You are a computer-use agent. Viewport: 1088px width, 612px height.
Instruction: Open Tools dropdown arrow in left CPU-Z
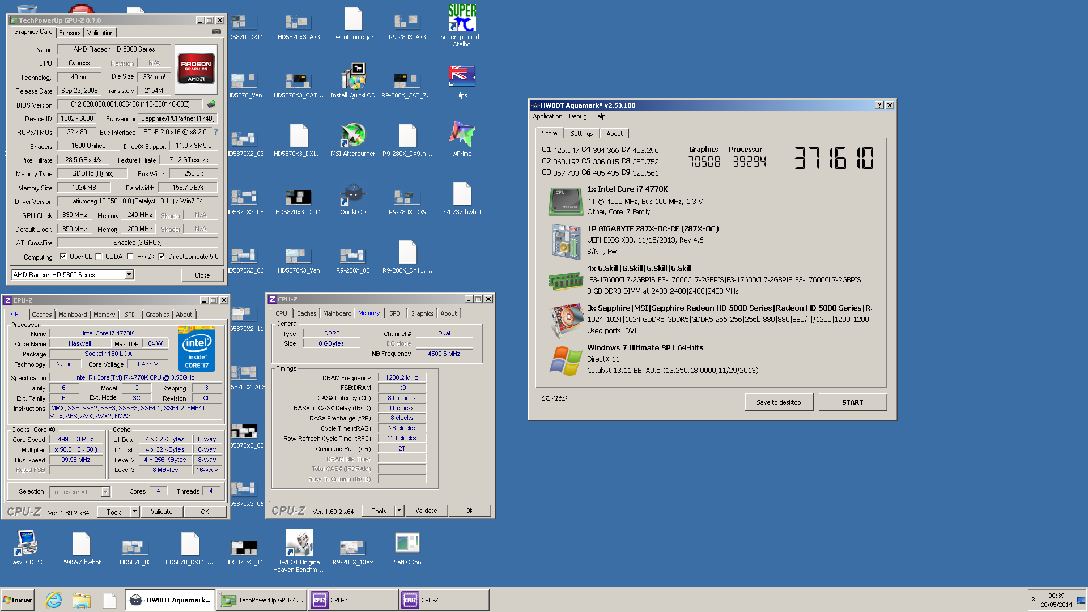(135, 512)
